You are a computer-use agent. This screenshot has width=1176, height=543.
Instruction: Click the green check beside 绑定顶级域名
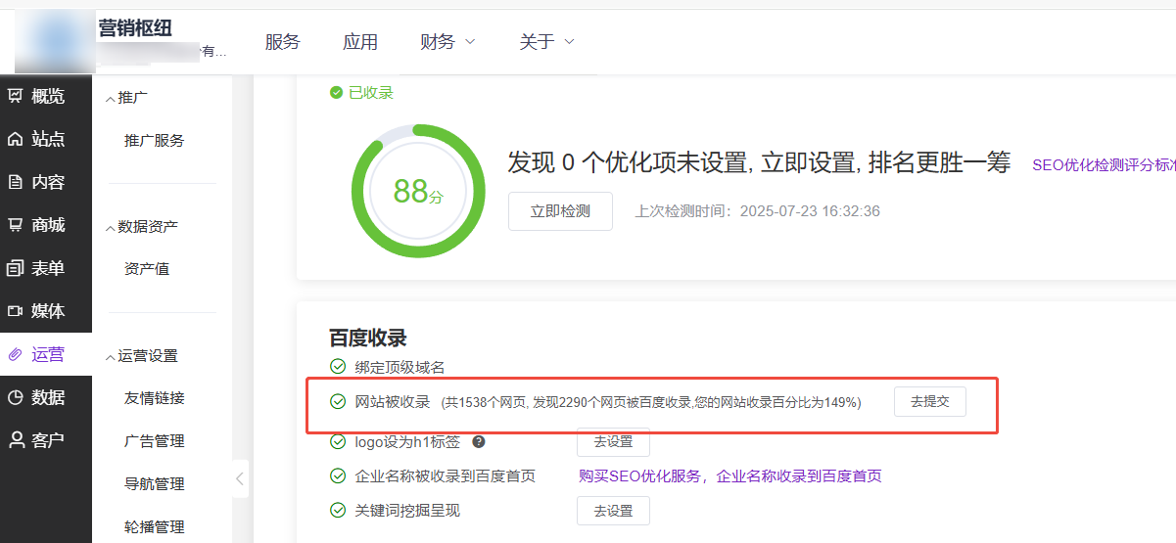[338, 367]
